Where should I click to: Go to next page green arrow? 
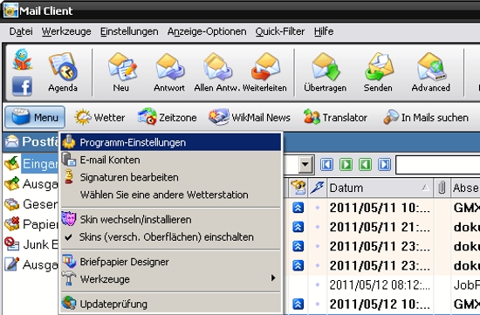(346, 164)
